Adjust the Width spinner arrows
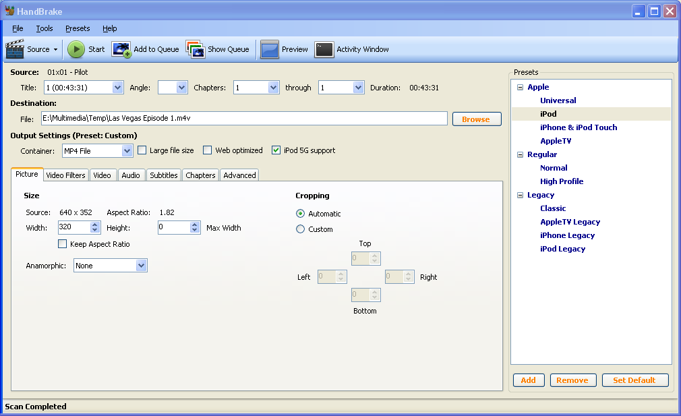681x416 pixels. (95, 227)
